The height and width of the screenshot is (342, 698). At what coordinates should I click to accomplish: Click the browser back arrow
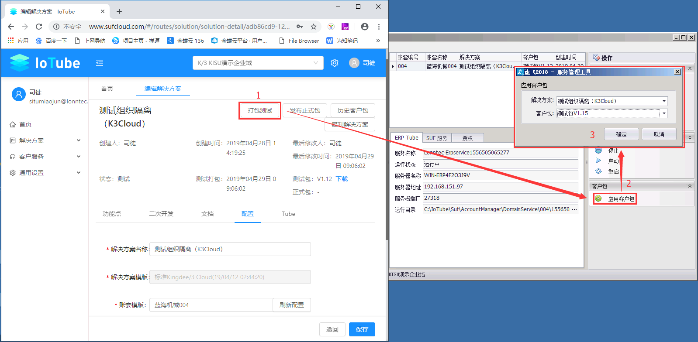[11, 27]
